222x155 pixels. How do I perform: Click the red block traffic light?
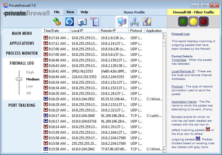pyautogui.click(x=204, y=21)
